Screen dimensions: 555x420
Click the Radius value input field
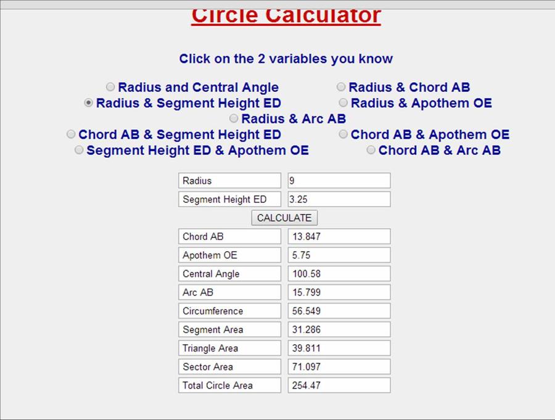[339, 181]
